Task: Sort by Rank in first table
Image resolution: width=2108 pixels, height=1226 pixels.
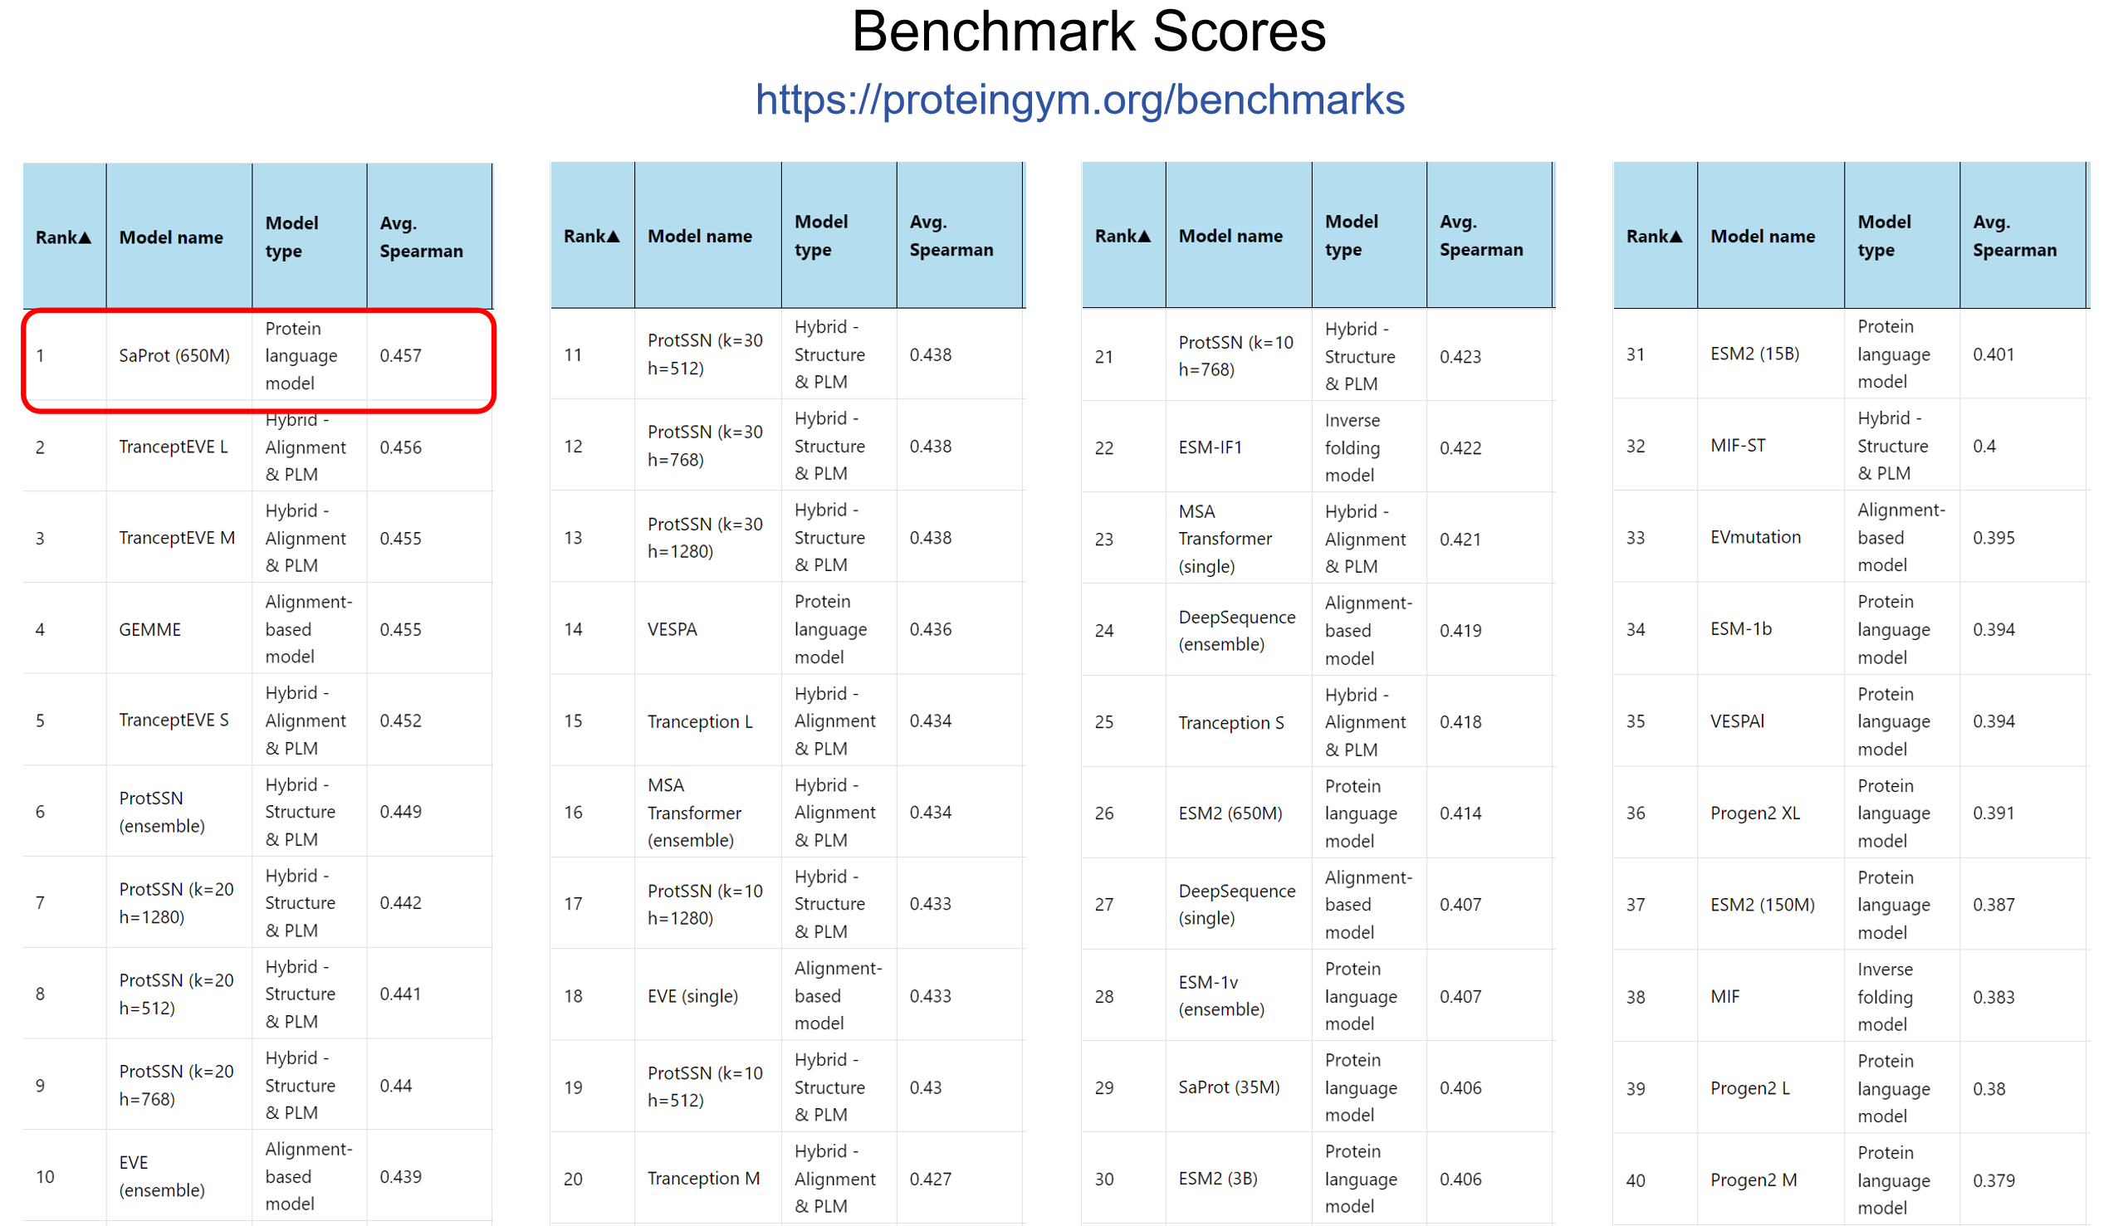Action: click(63, 237)
